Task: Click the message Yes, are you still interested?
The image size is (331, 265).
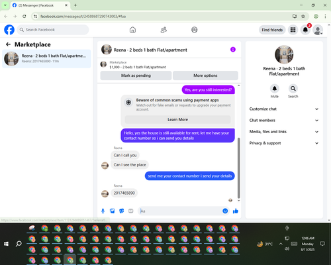Action: point(208,90)
